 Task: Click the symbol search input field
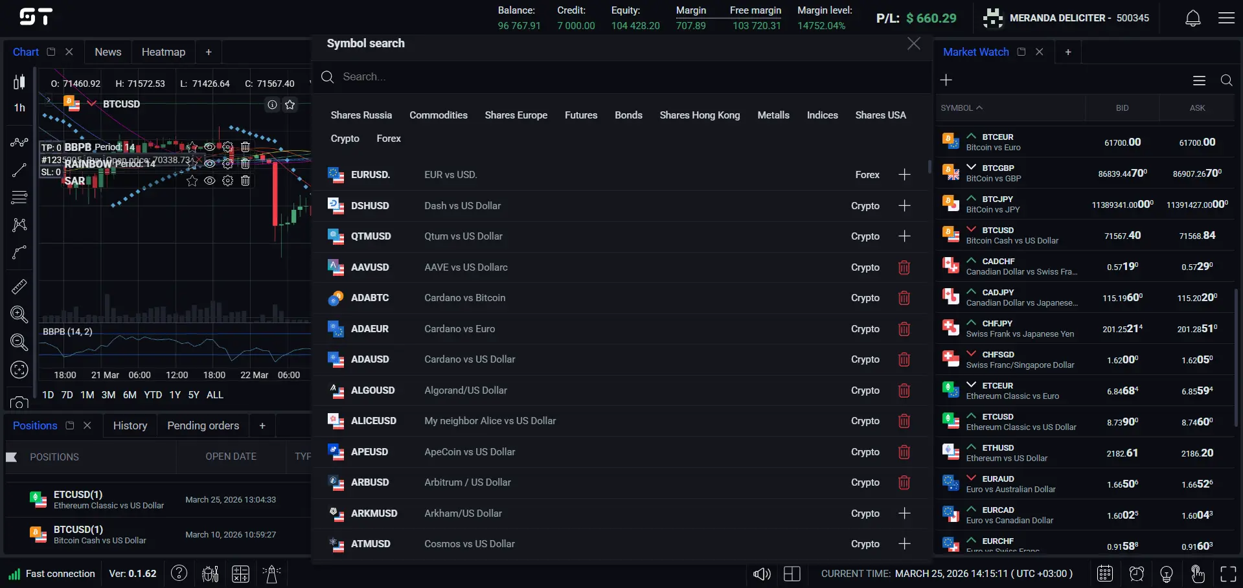pos(453,76)
